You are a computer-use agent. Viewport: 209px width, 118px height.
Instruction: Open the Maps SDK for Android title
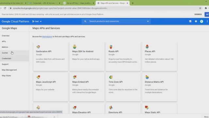pos(83,51)
